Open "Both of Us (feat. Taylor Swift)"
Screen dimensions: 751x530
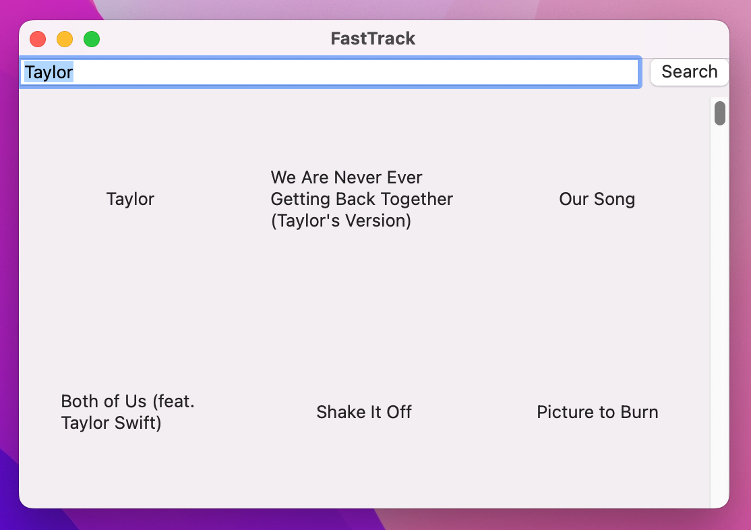tap(127, 412)
